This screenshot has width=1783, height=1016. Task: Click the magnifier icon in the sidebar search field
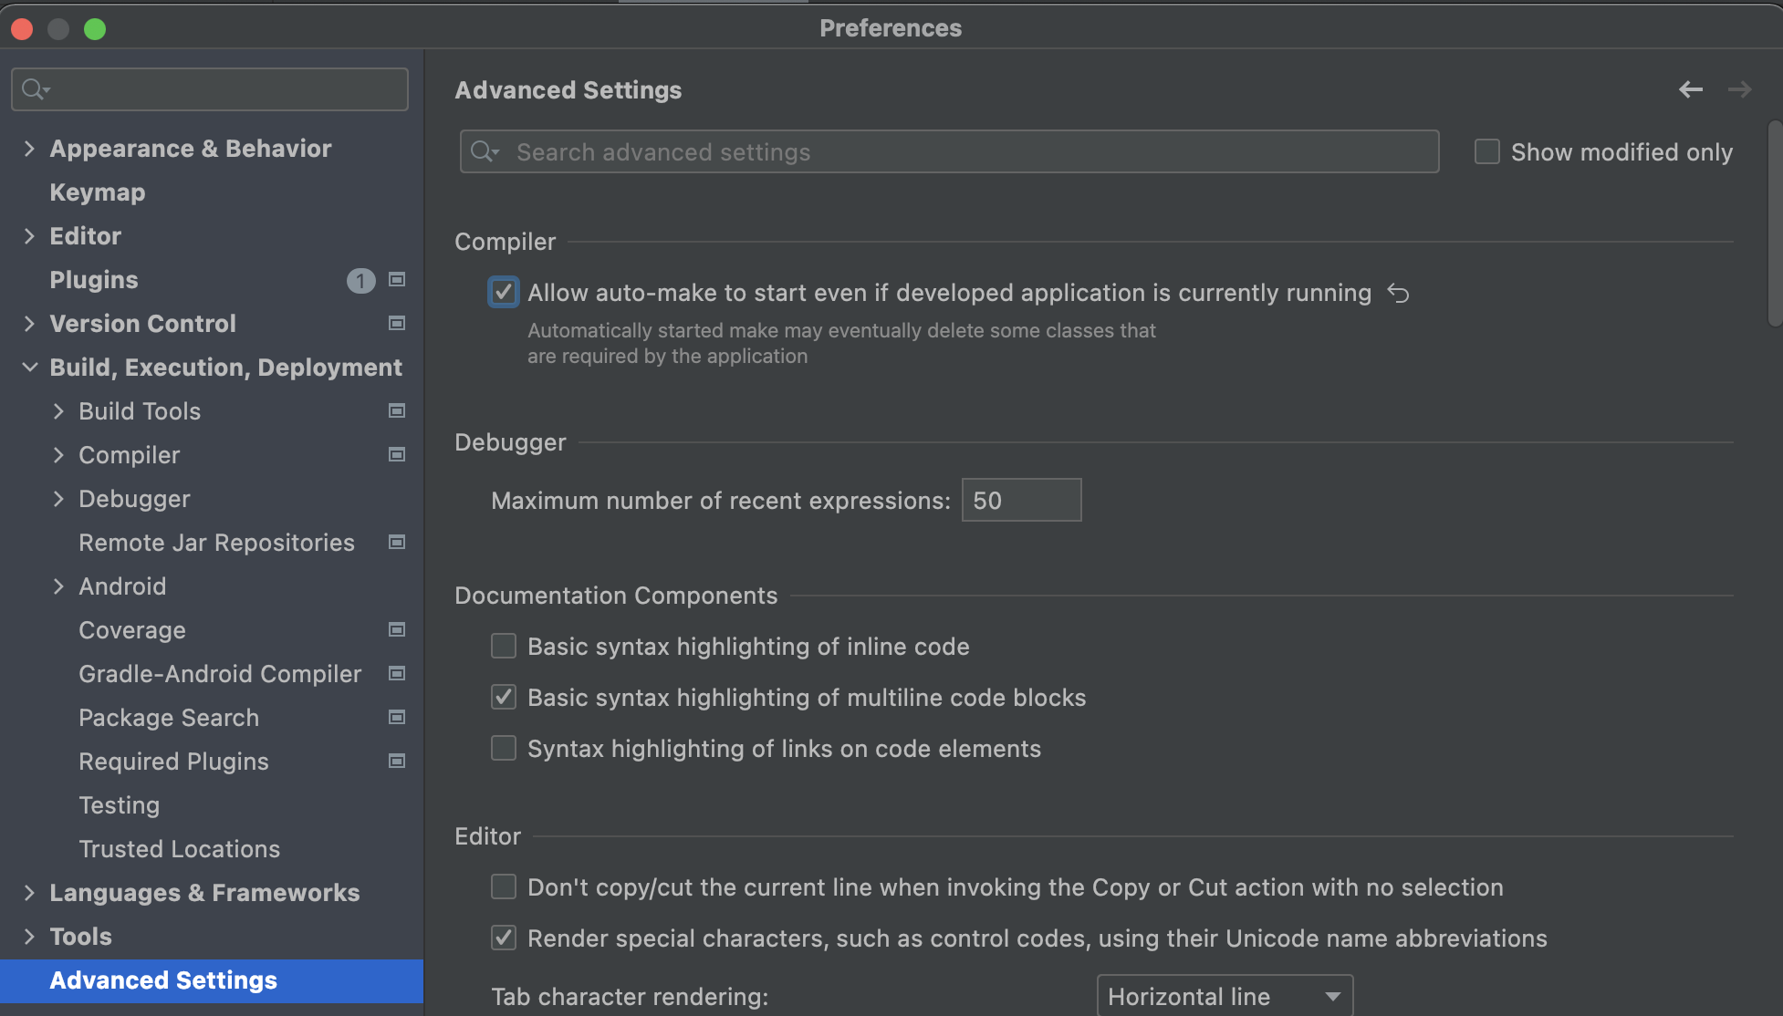click(35, 89)
